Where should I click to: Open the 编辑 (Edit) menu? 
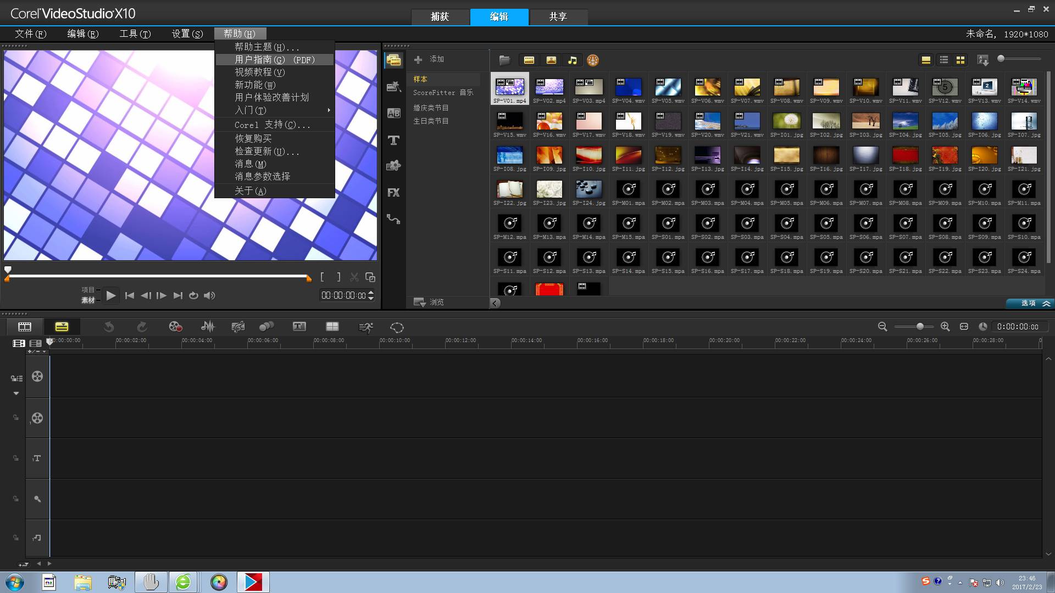[83, 34]
